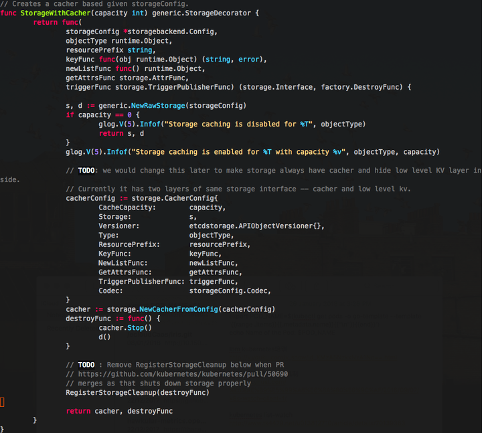
Task: Click RegisterStorageCleanup(destroyFunc) call
Action: click(x=137, y=392)
